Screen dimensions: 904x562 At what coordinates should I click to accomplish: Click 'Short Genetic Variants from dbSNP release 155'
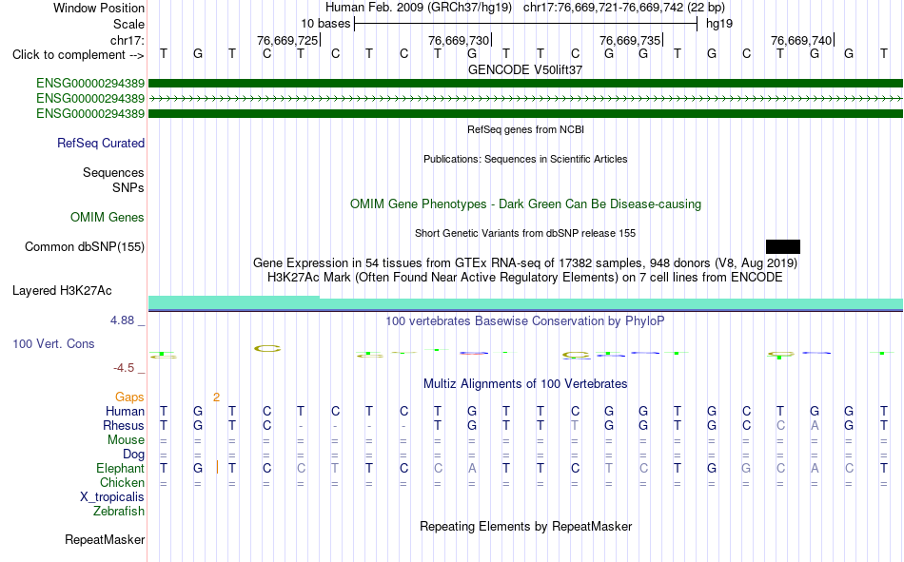point(525,233)
